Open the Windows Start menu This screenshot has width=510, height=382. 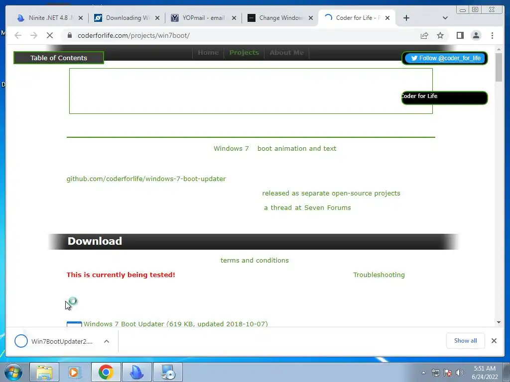pyautogui.click(x=13, y=372)
